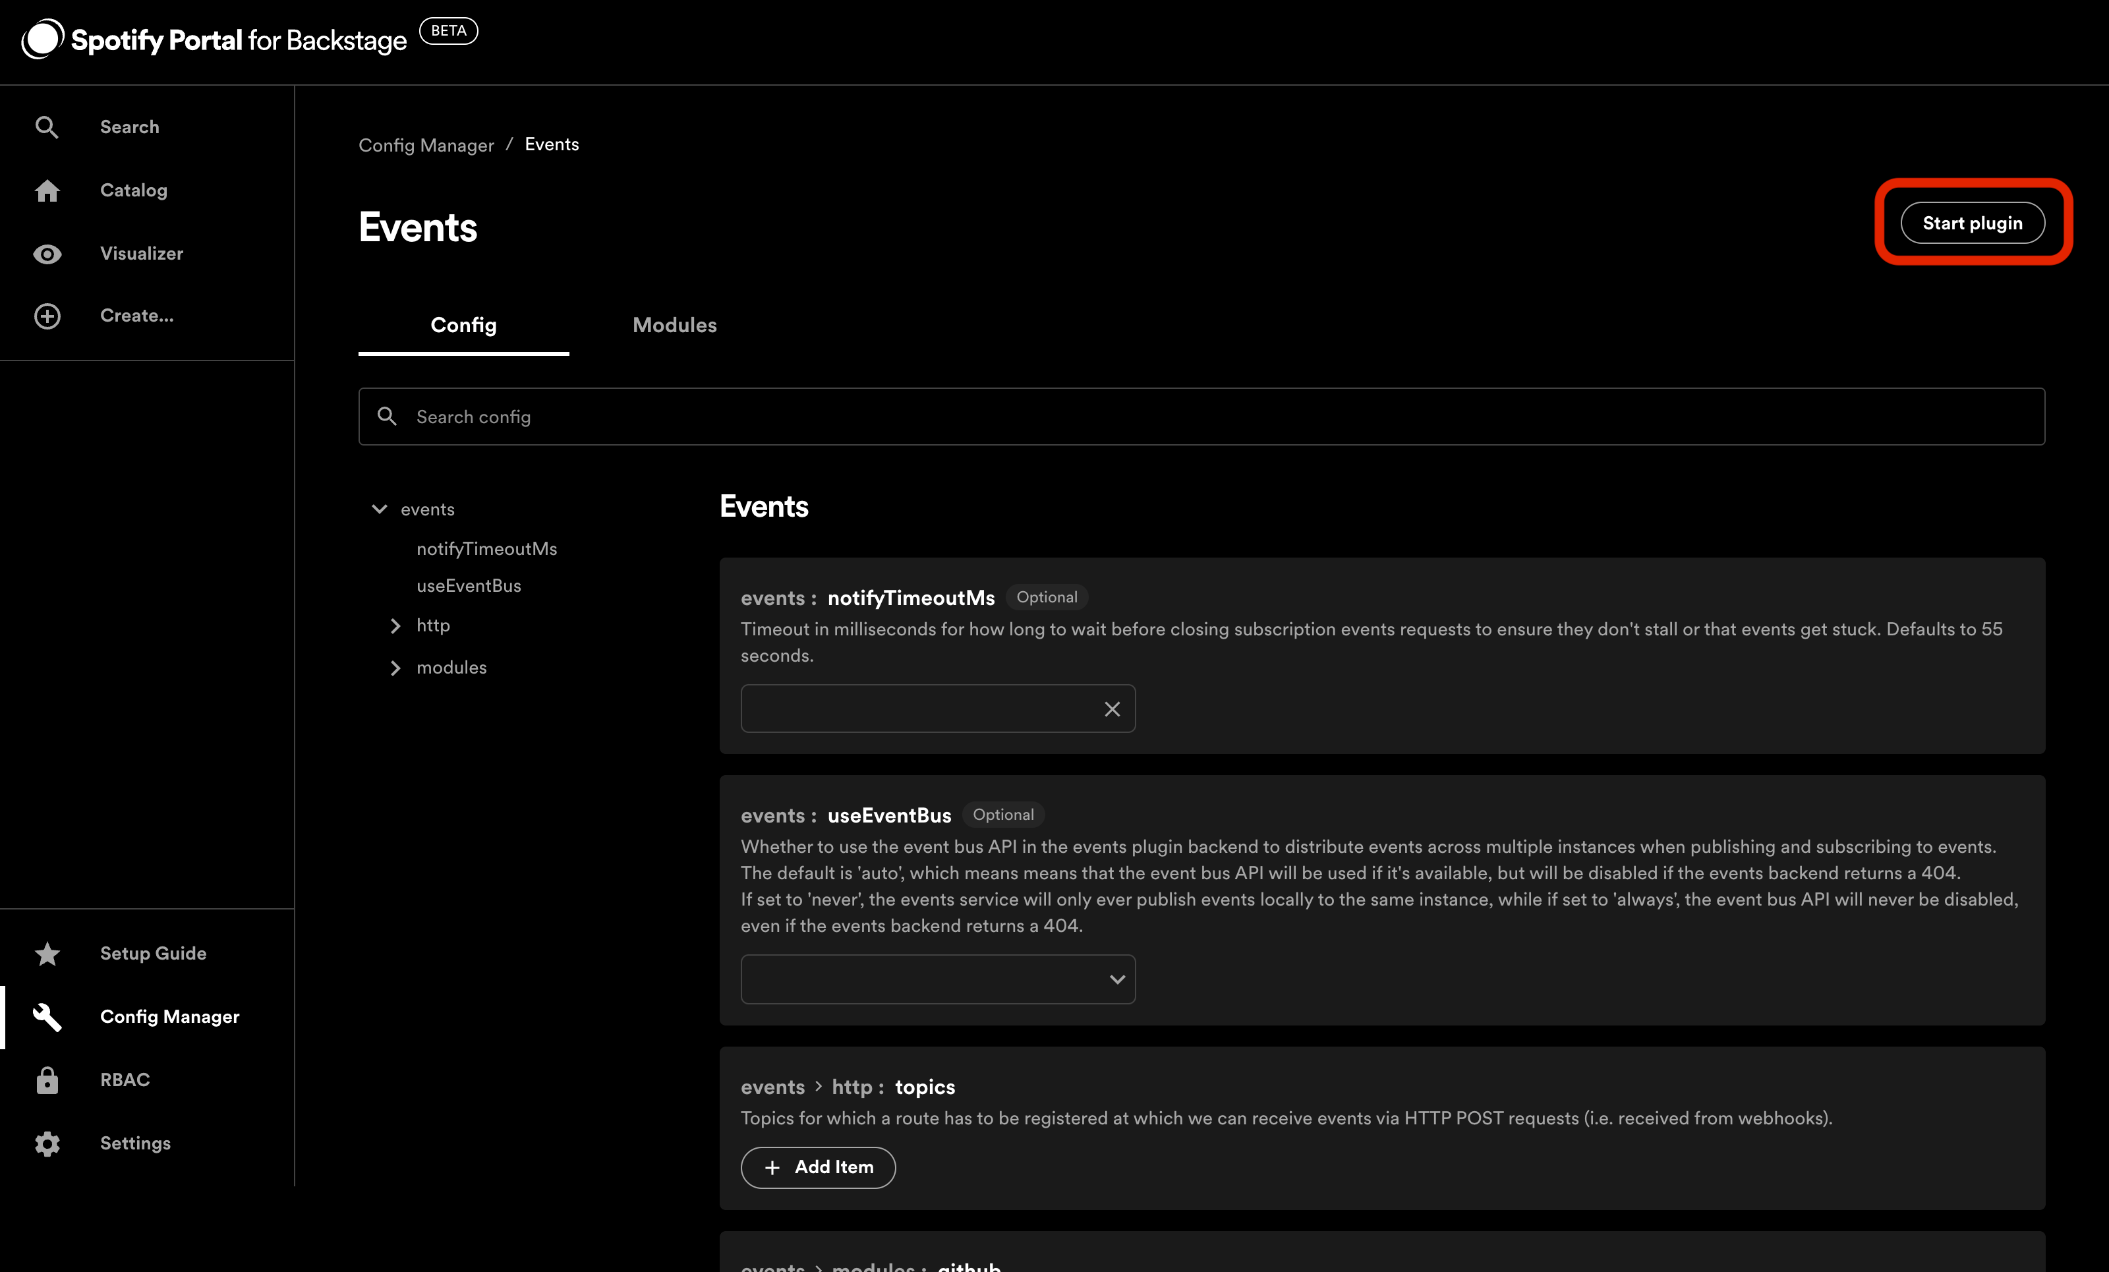Clear the notifyTimeoutMs field with X
The image size is (2109, 1272).
(x=1112, y=708)
